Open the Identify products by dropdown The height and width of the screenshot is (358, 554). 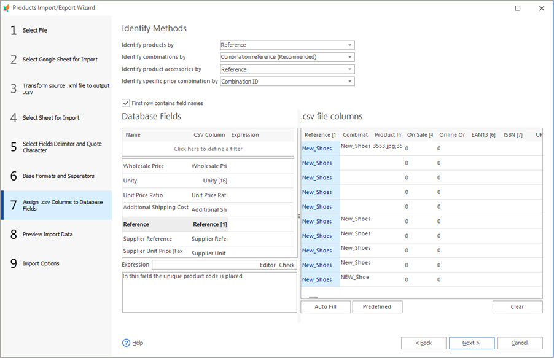point(287,45)
